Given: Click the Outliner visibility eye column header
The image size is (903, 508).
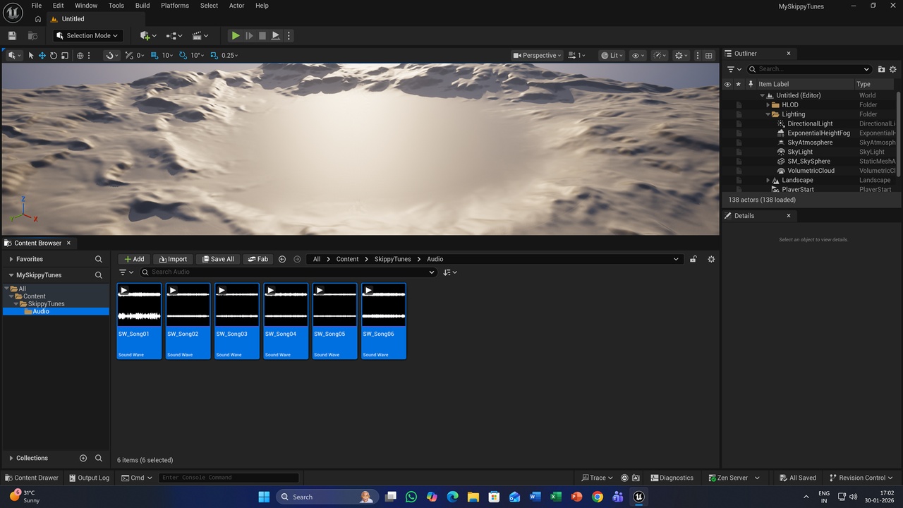Looking at the screenshot, I should click(727, 84).
